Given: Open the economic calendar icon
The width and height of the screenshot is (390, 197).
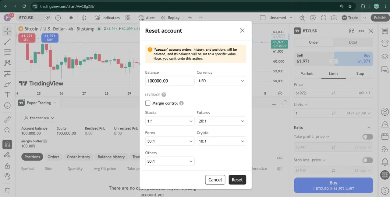Looking at the screenshot, I should [x=385, y=136].
